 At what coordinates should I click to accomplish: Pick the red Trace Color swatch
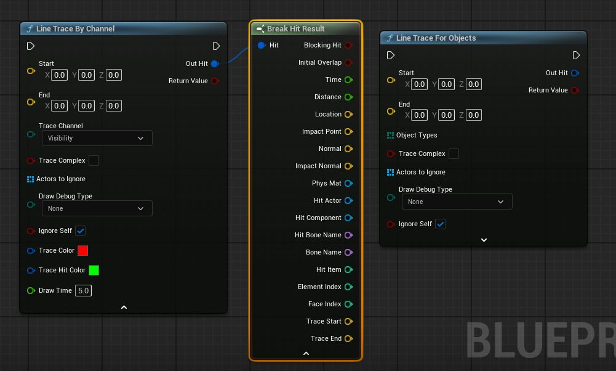click(x=82, y=251)
